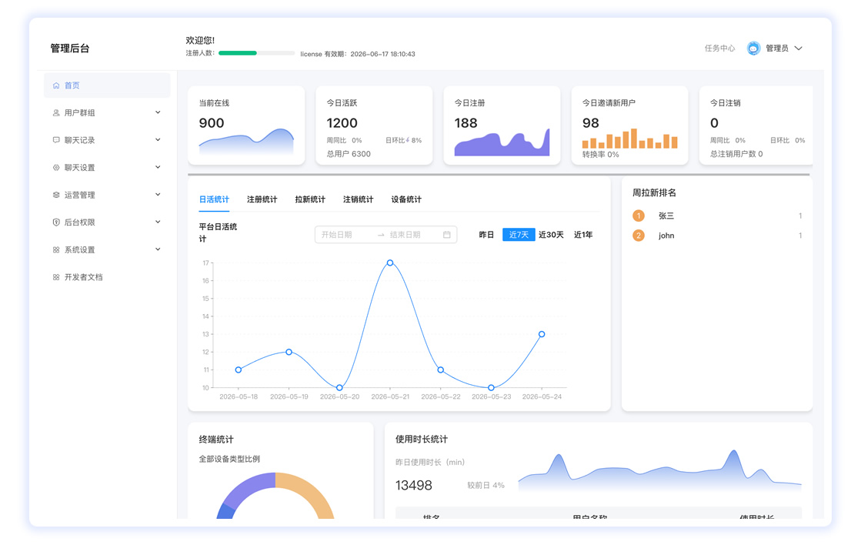The height and width of the screenshot is (545, 861).
Task: Click the 今日注册 value 188
Action: 466,123
